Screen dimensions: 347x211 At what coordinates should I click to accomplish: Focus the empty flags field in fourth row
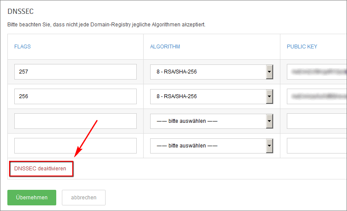[75, 146]
